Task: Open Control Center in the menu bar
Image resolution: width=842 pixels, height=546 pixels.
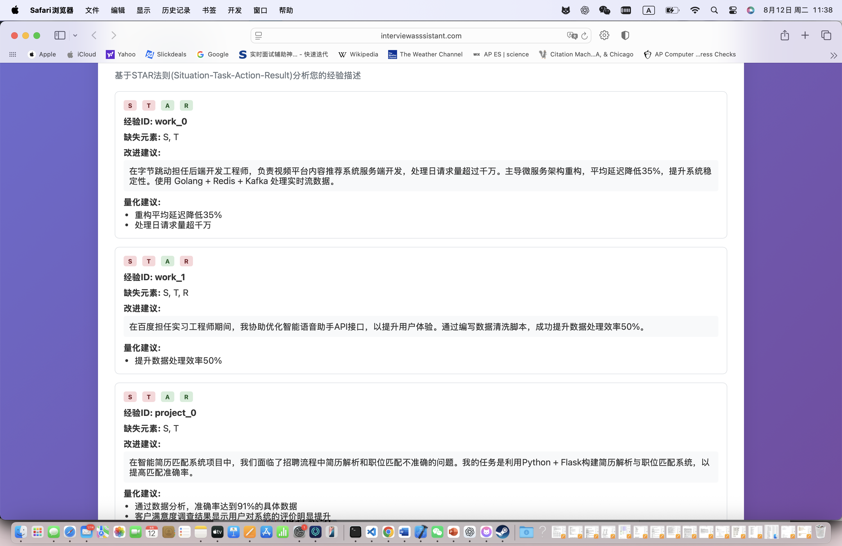Action: pos(733,10)
